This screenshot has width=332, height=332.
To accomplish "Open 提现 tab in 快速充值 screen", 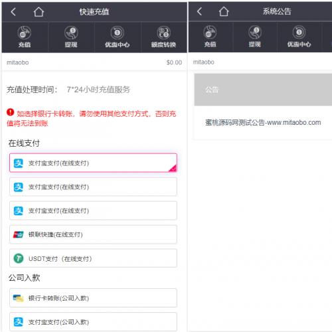I will pos(71,37).
